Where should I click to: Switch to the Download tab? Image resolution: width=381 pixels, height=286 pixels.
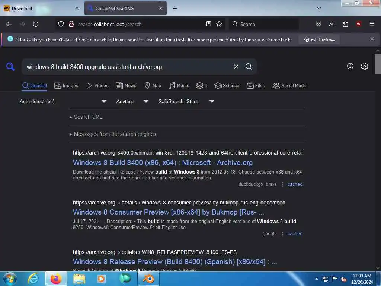coord(41,9)
